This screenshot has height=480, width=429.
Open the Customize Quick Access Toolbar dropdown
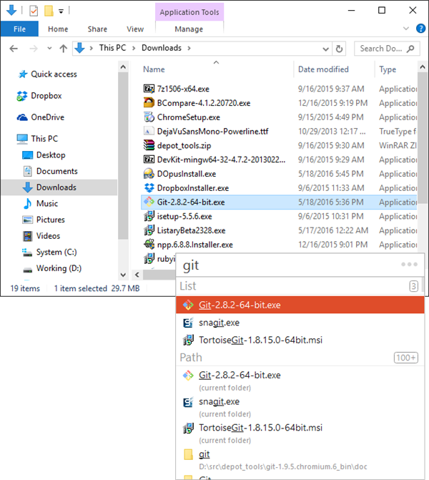pyautogui.click(x=61, y=11)
